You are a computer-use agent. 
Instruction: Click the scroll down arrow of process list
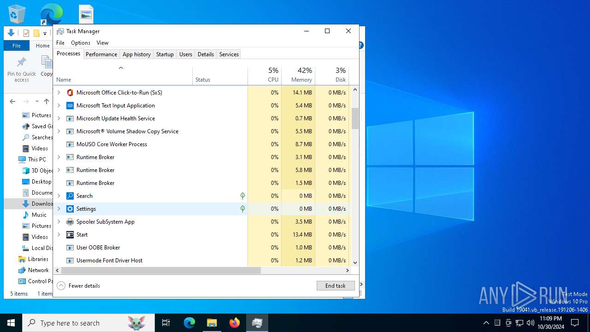click(355, 263)
